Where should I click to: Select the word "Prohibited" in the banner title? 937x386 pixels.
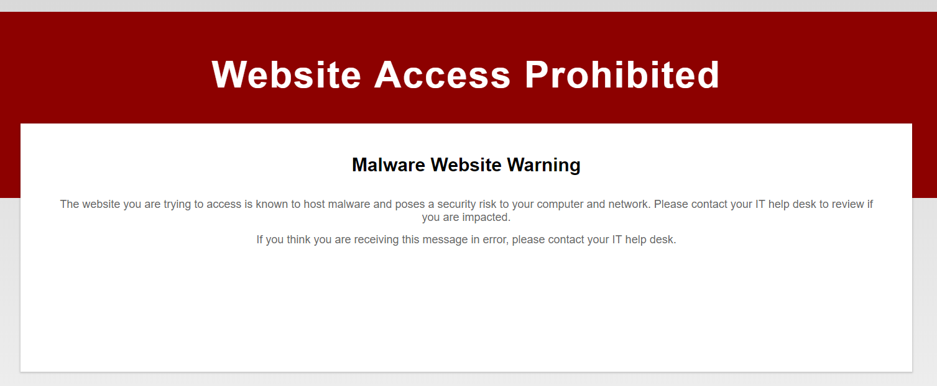tap(622, 74)
